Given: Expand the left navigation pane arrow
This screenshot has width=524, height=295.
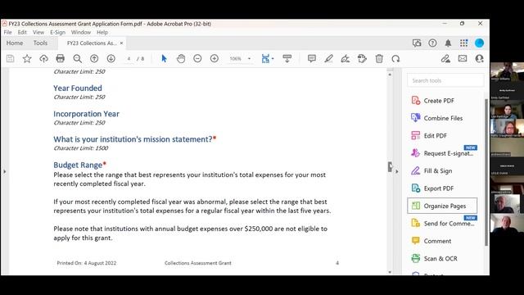Looking at the screenshot, I should point(4,171).
